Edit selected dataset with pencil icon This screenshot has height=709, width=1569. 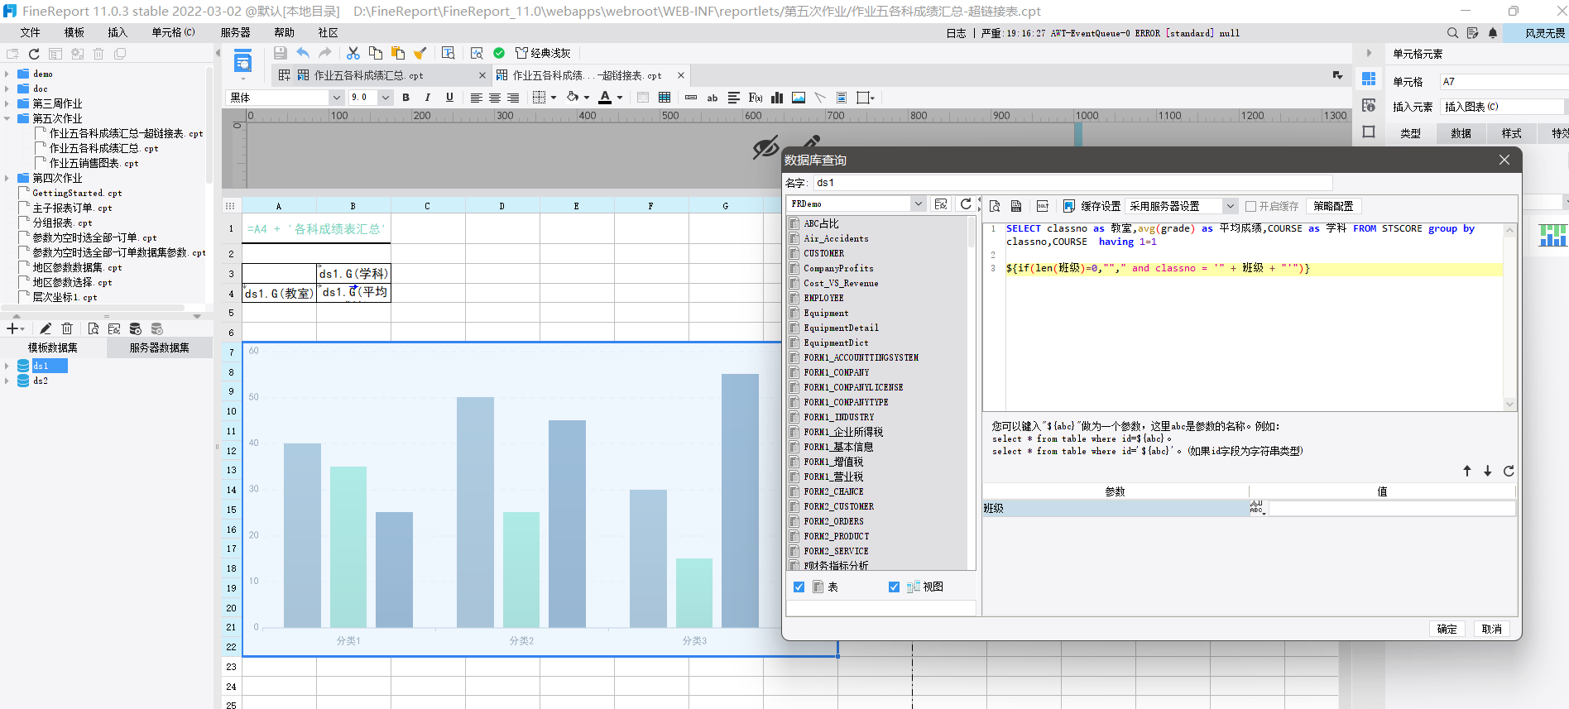46,328
